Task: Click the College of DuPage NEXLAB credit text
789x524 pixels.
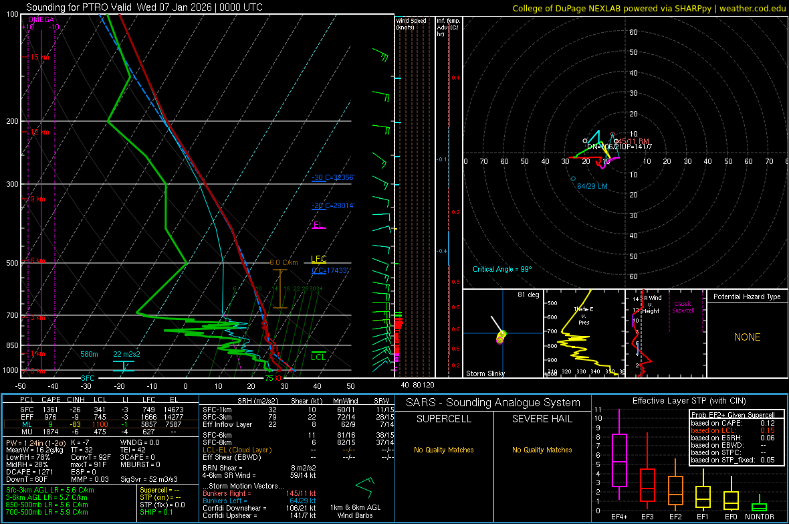Action: click(649, 8)
